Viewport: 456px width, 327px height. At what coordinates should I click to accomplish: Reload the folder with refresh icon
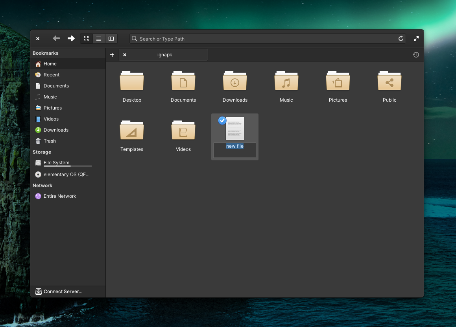click(x=401, y=39)
